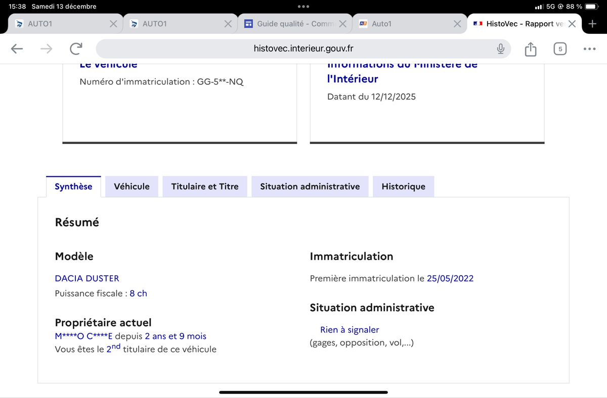The image size is (607, 398).
Task: Open the Titulaire et Titre tab
Action: point(205,186)
